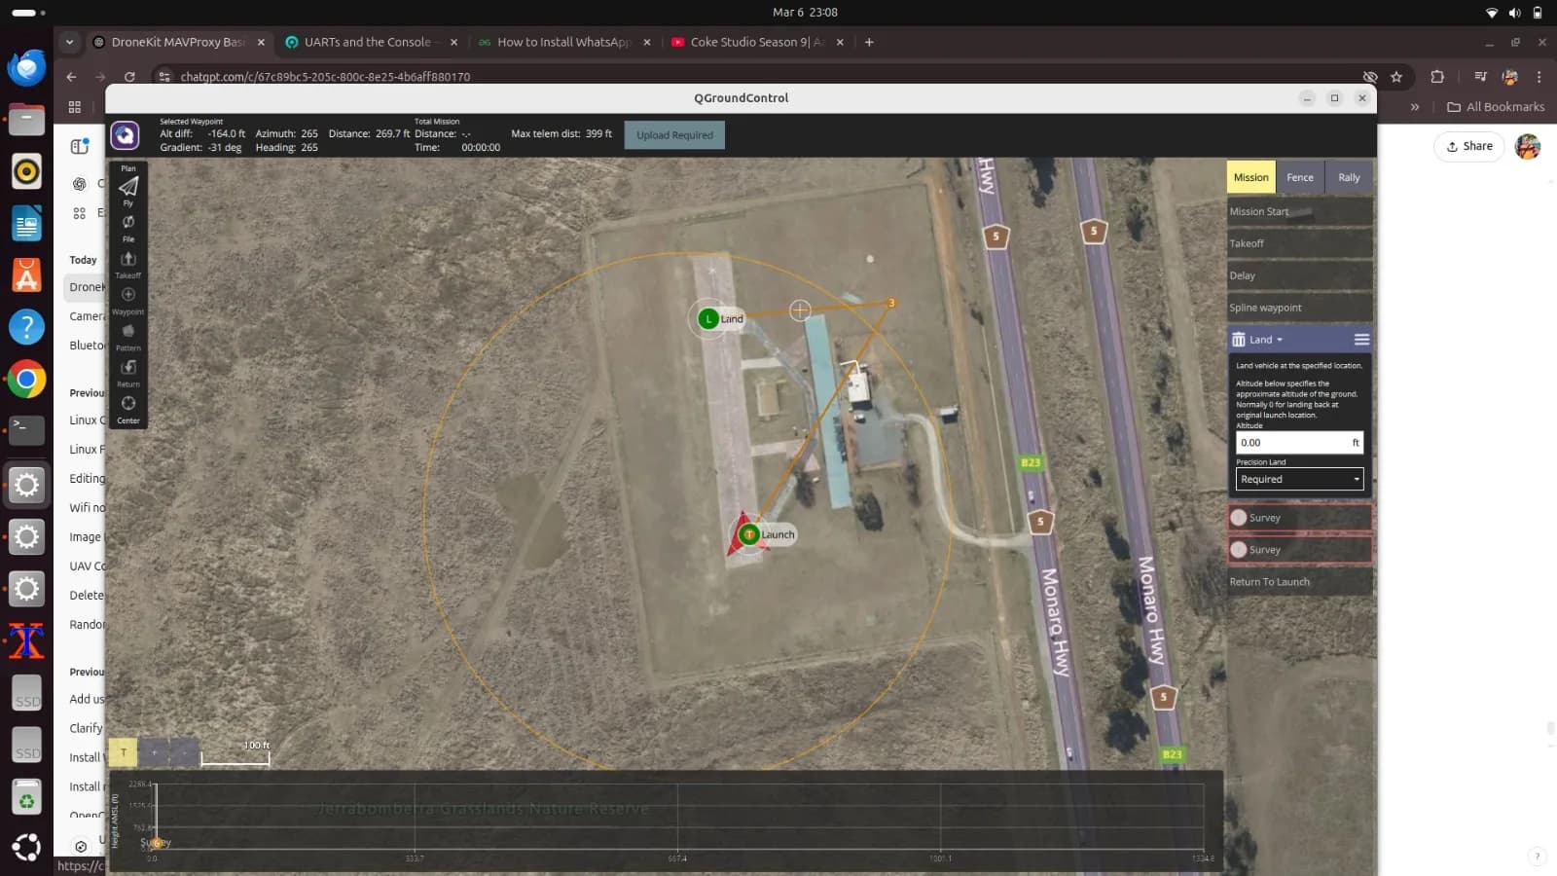Select the second Survey mission item
Screen dimensions: 1557x876
(x=1300, y=550)
